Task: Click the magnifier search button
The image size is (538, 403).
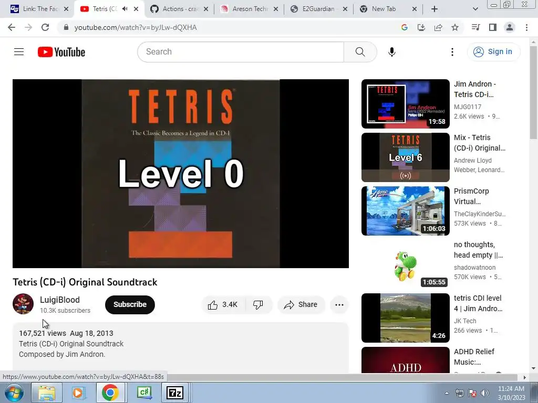Action: 360,52
